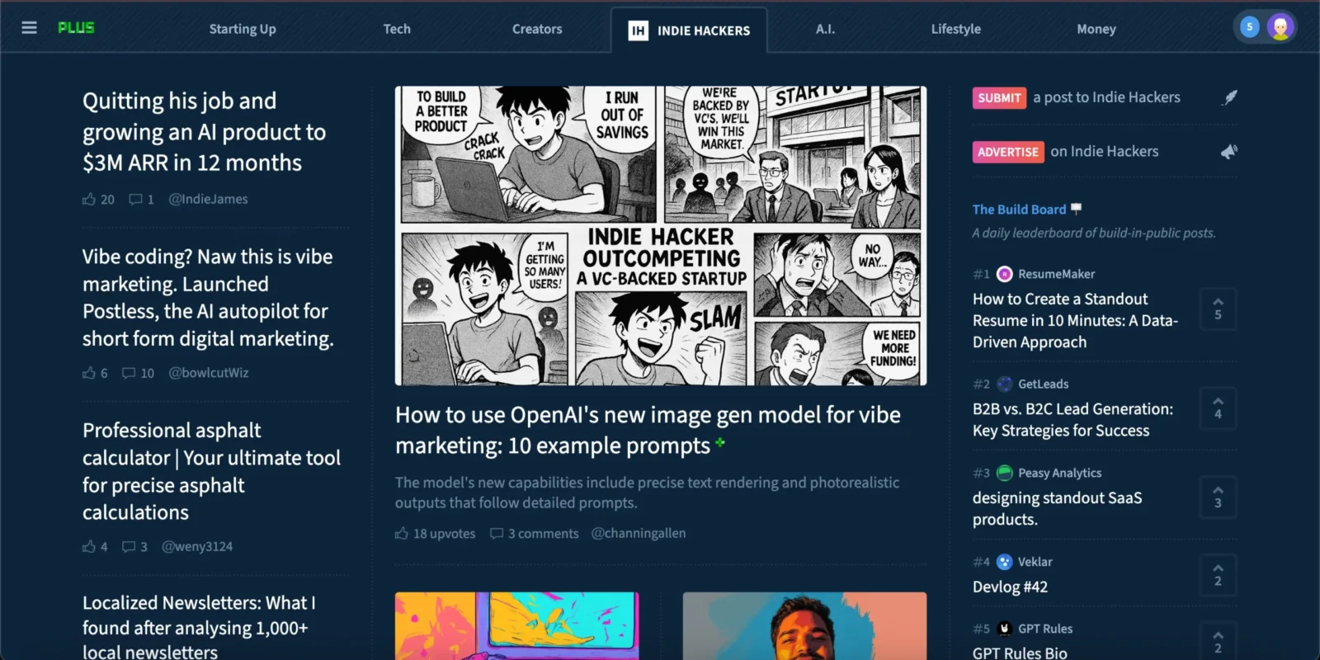Open user profile avatar
This screenshot has width=1320, height=660.
(1280, 27)
